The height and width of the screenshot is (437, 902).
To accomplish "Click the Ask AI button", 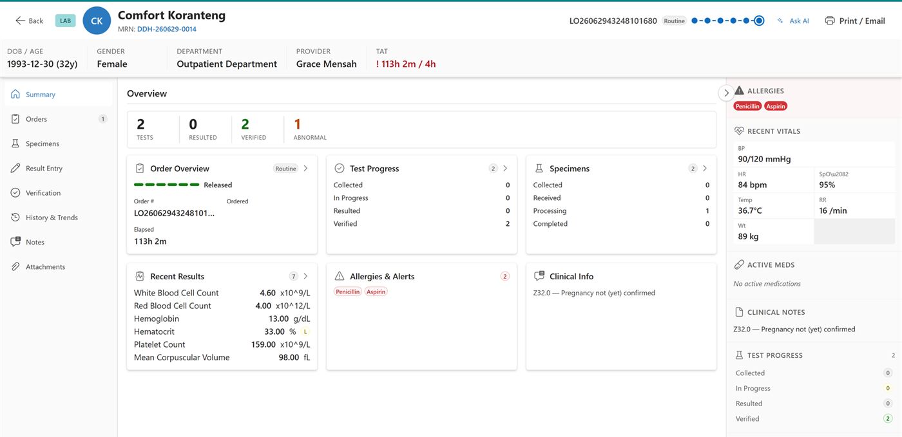I will pyautogui.click(x=793, y=21).
